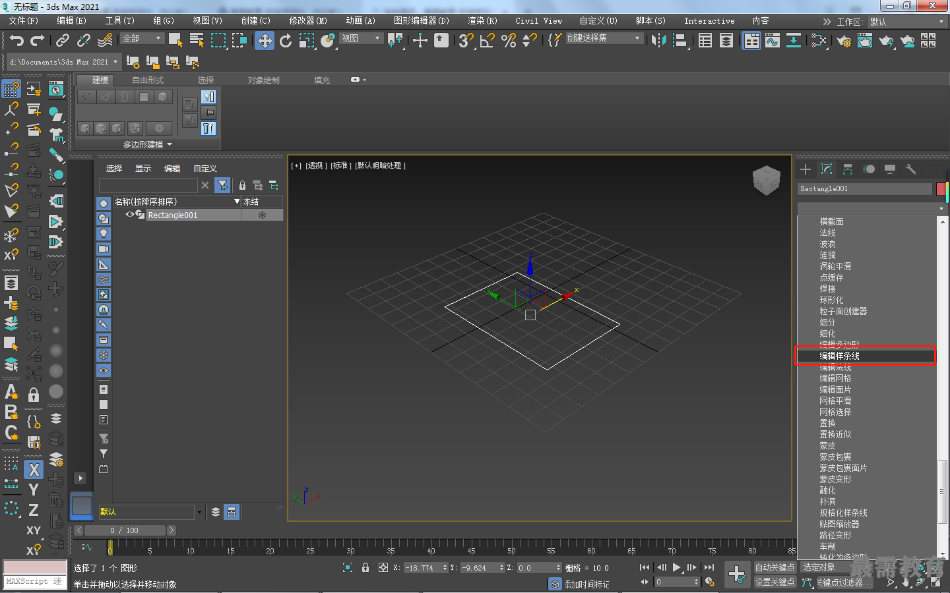The width and height of the screenshot is (950, 593).
Task: Open the Mirror tool
Action: (x=658, y=41)
